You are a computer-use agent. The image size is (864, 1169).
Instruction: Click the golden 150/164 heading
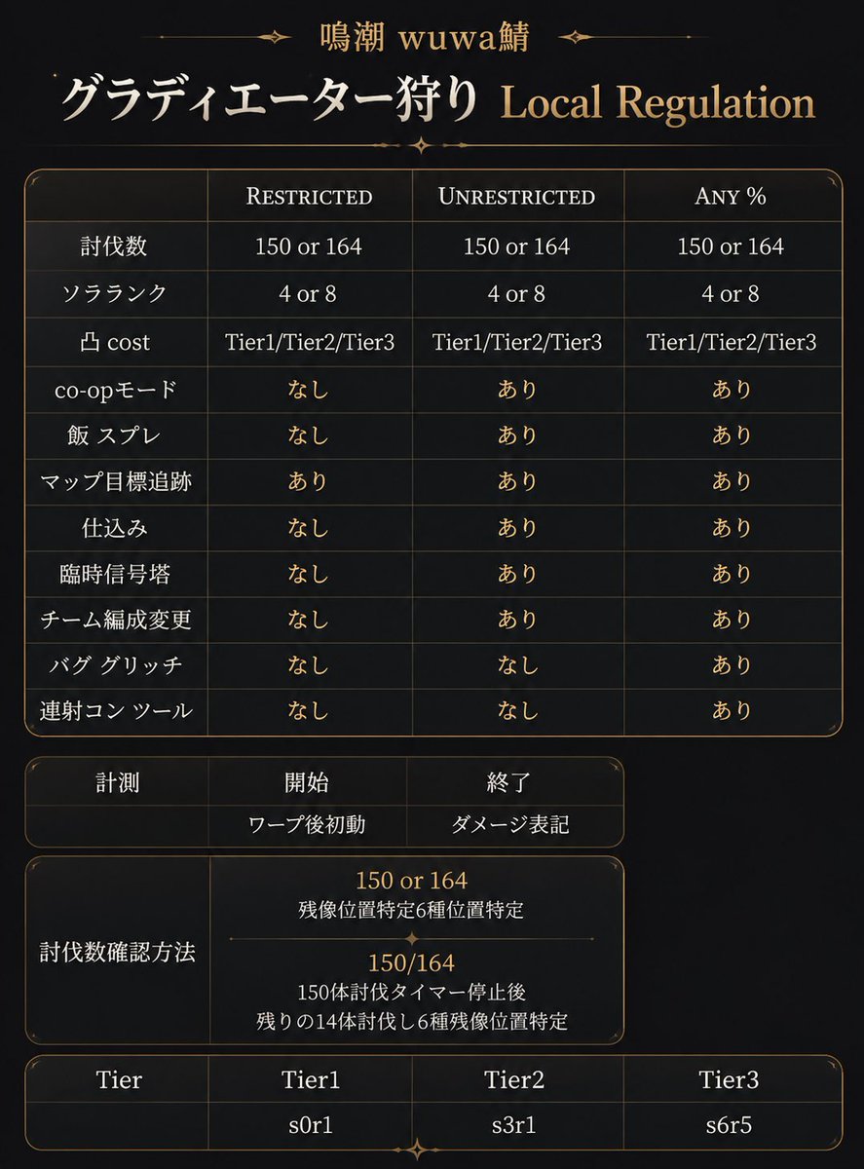tap(411, 963)
